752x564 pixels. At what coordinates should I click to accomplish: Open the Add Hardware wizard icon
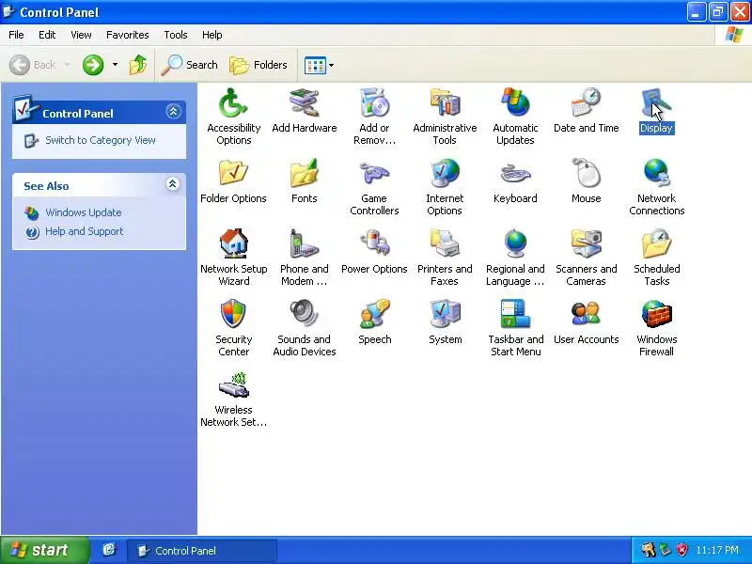pos(304,102)
